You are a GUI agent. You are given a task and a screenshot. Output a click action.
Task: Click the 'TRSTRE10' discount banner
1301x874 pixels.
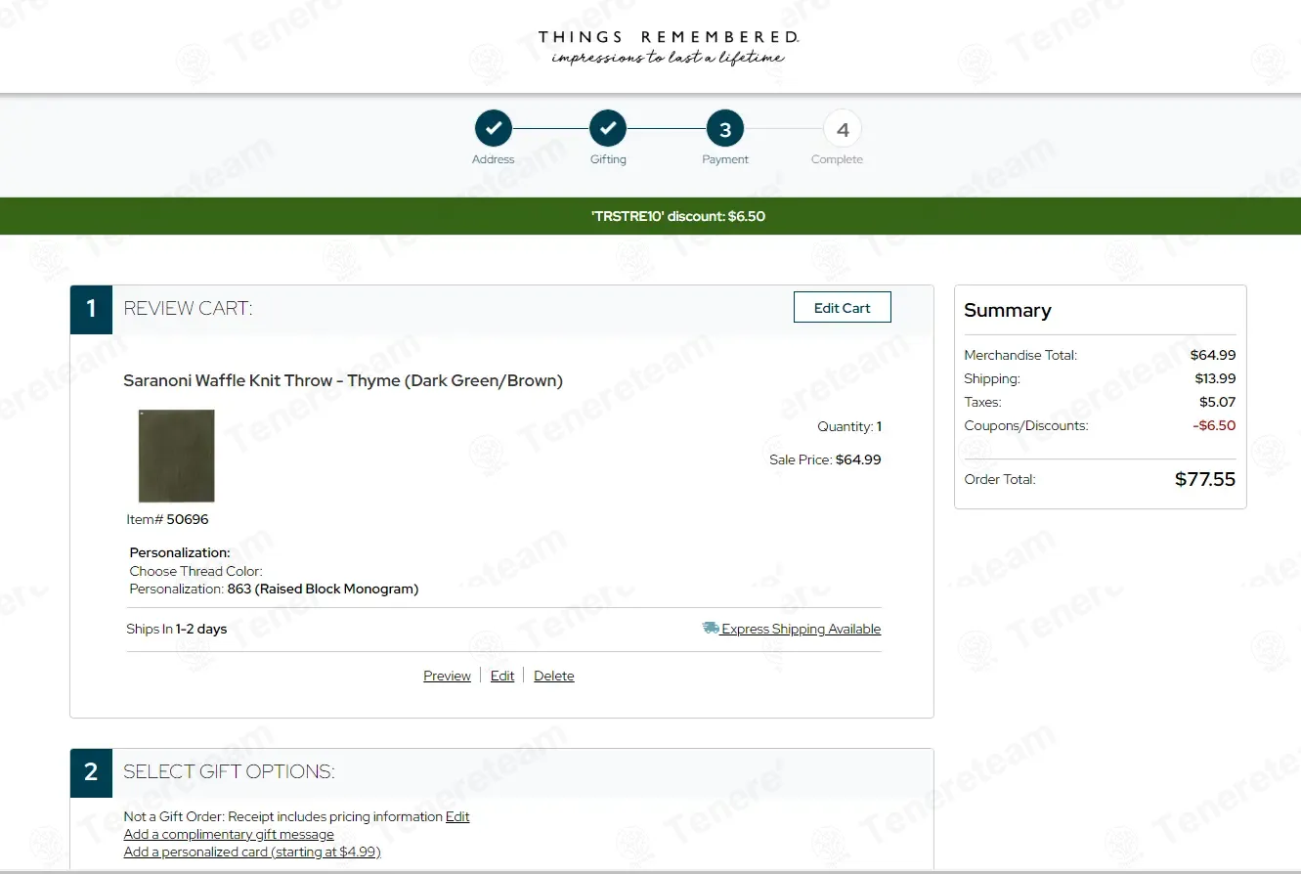(650, 216)
